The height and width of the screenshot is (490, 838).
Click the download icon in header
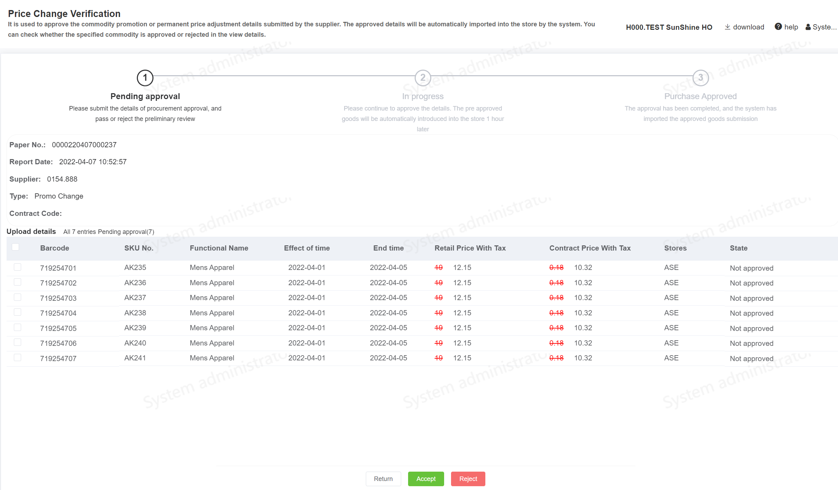pyautogui.click(x=727, y=27)
